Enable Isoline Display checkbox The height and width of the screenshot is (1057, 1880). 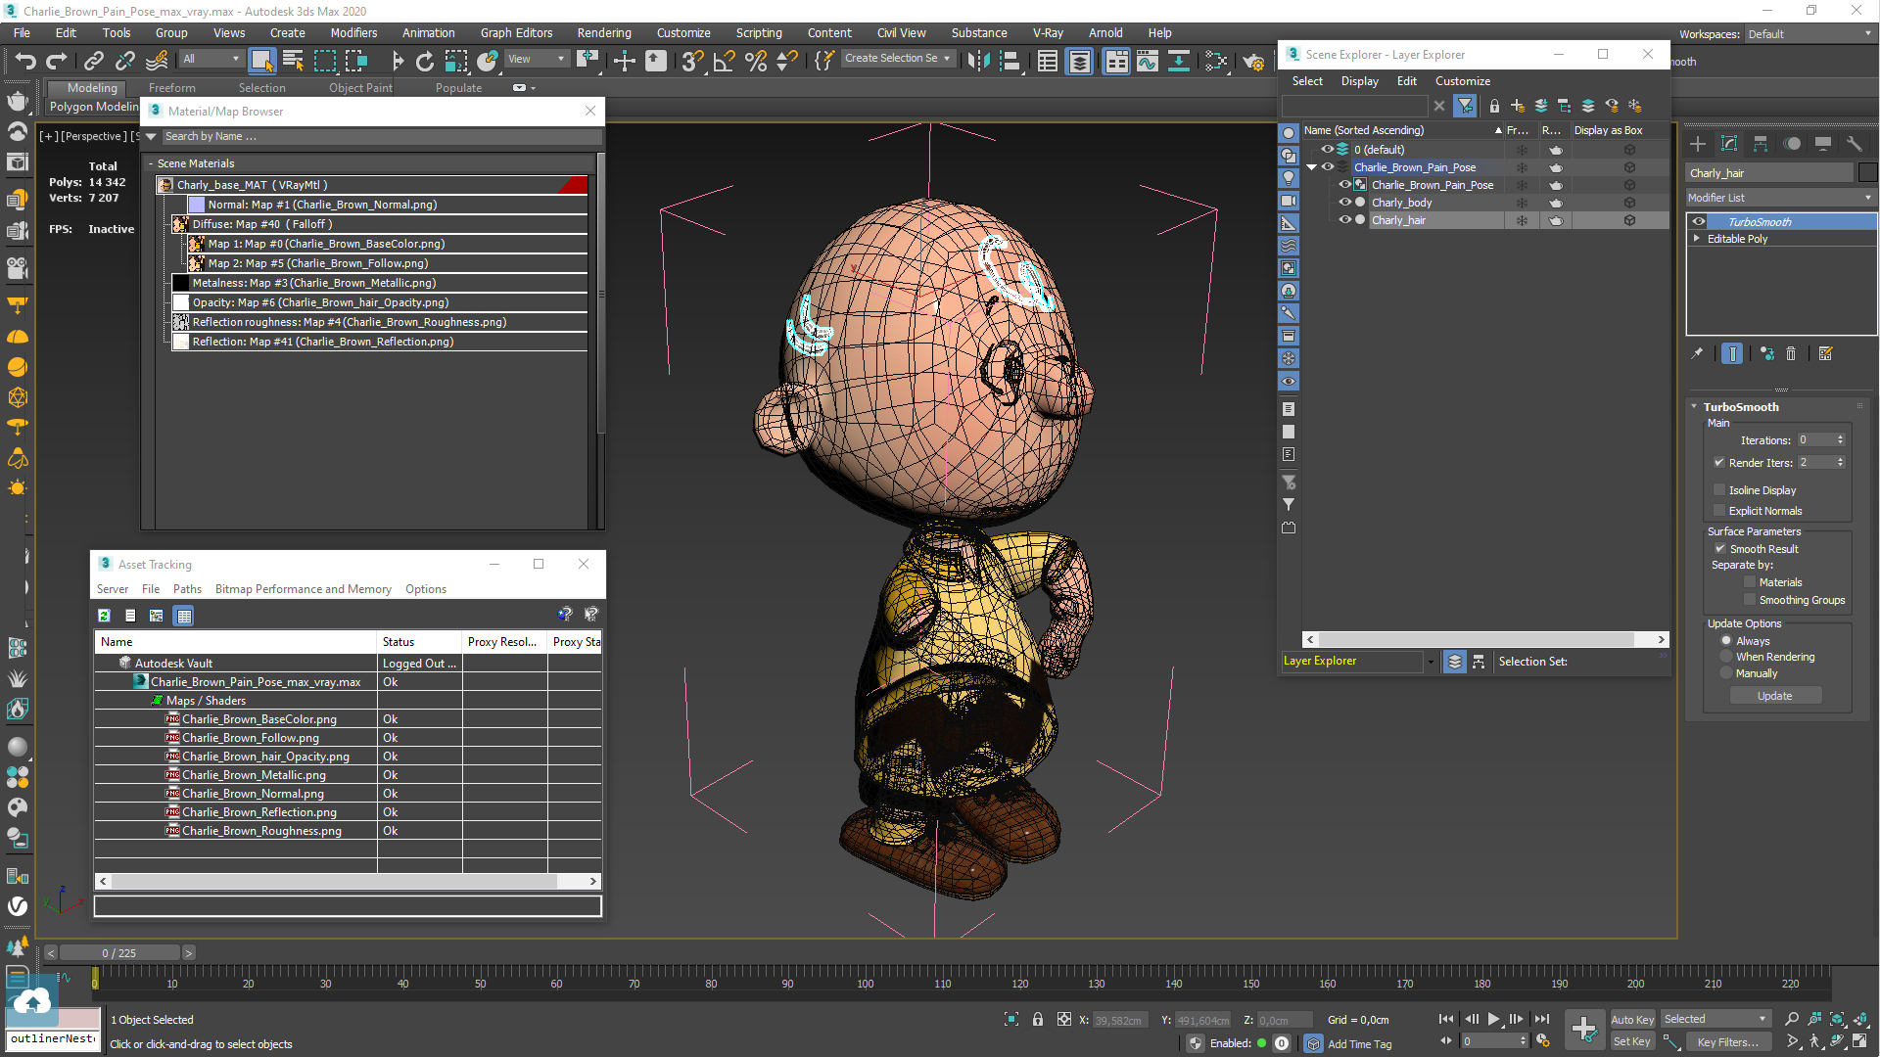coord(1719,490)
